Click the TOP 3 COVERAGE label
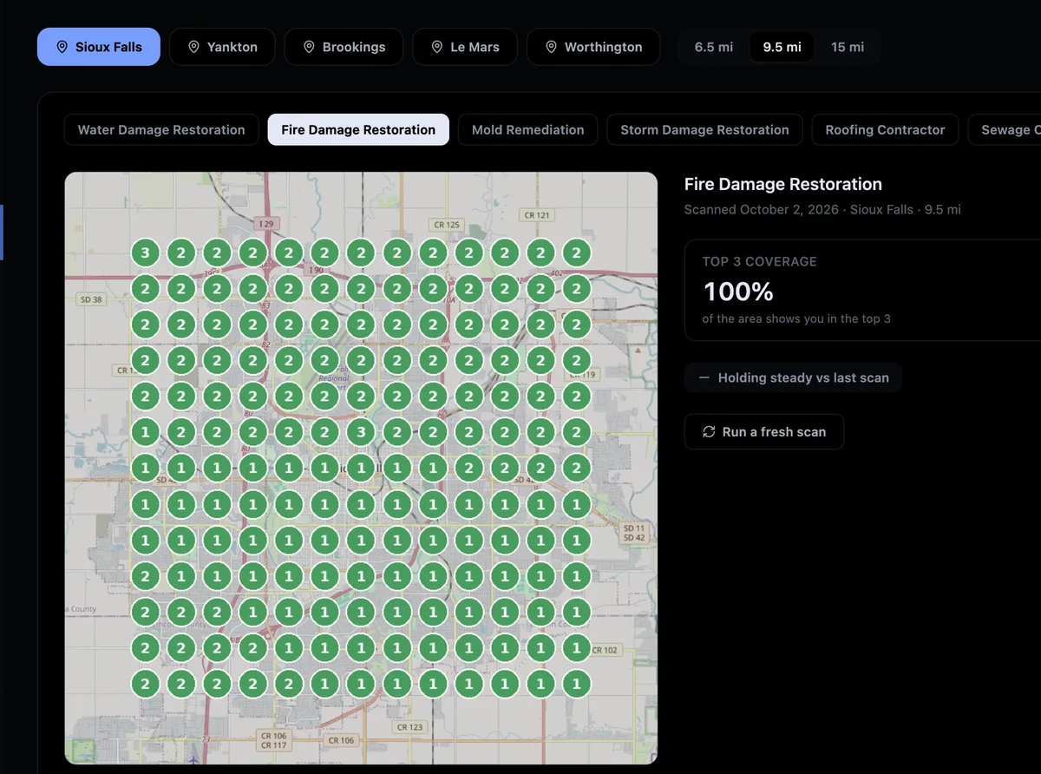Screen dimensions: 1041x774 [x=759, y=261]
